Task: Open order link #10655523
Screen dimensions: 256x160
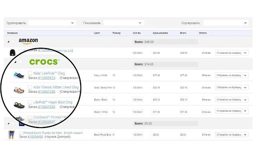Action: point(47,78)
